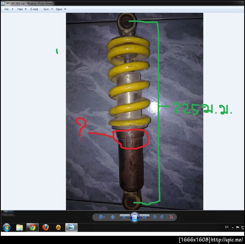Click the Photo Viewer title bar text
Image resolution: width=245 pixels, height=244 pixels.
pyautogui.click(x=29, y=3)
